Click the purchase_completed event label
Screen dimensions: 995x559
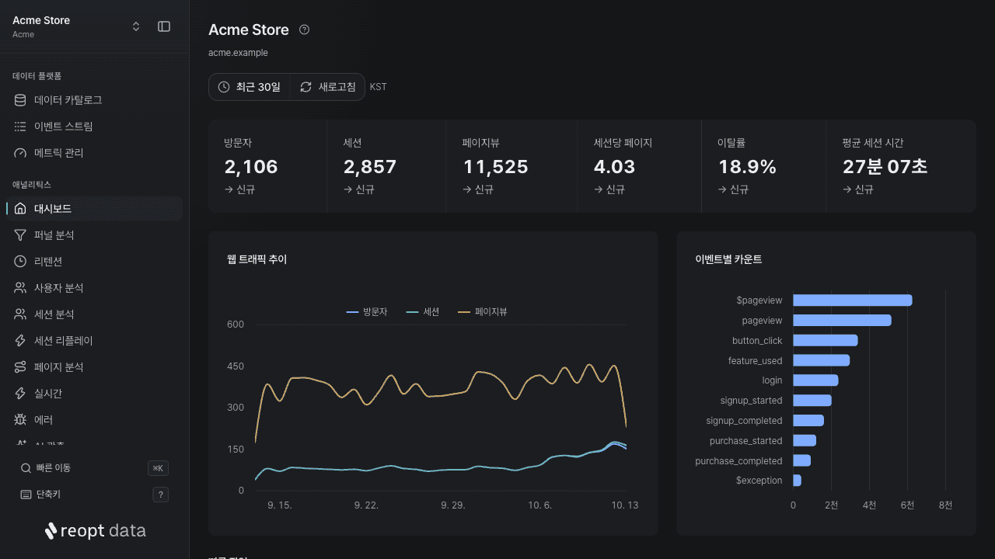tap(738, 461)
